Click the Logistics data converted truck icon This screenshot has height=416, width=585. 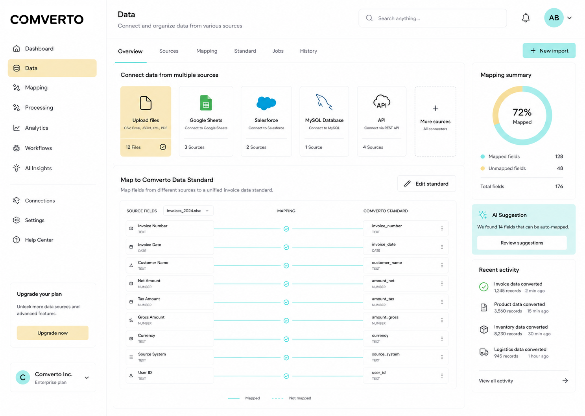[x=484, y=352]
